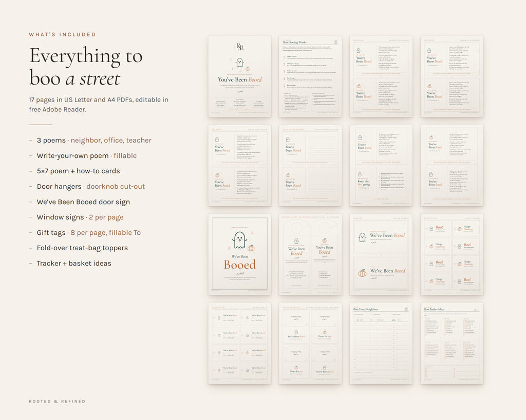Viewport: 526px width, 420px height.
Task: Open the 'Boo Your Neighbors' tracker page
Action: point(381,344)
